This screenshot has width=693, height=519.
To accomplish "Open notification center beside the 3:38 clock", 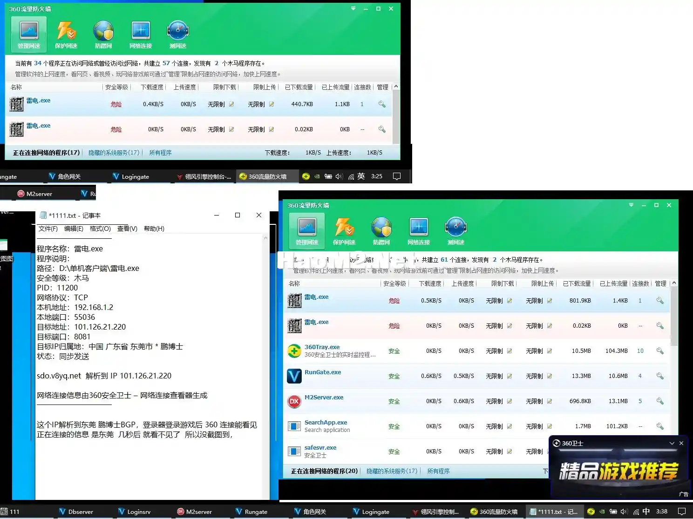I will pyautogui.click(x=682, y=512).
